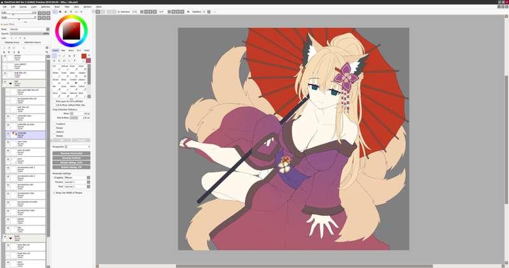The height and width of the screenshot is (268, 509).
Task: Click the transparent color toggle icon
Action: (x=83, y=61)
